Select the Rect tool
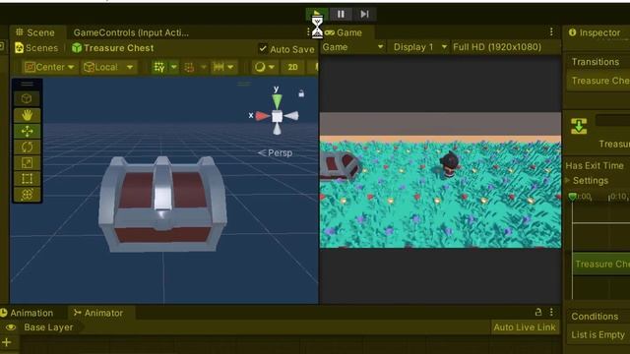Image resolution: width=630 pixels, height=354 pixels. point(27,179)
